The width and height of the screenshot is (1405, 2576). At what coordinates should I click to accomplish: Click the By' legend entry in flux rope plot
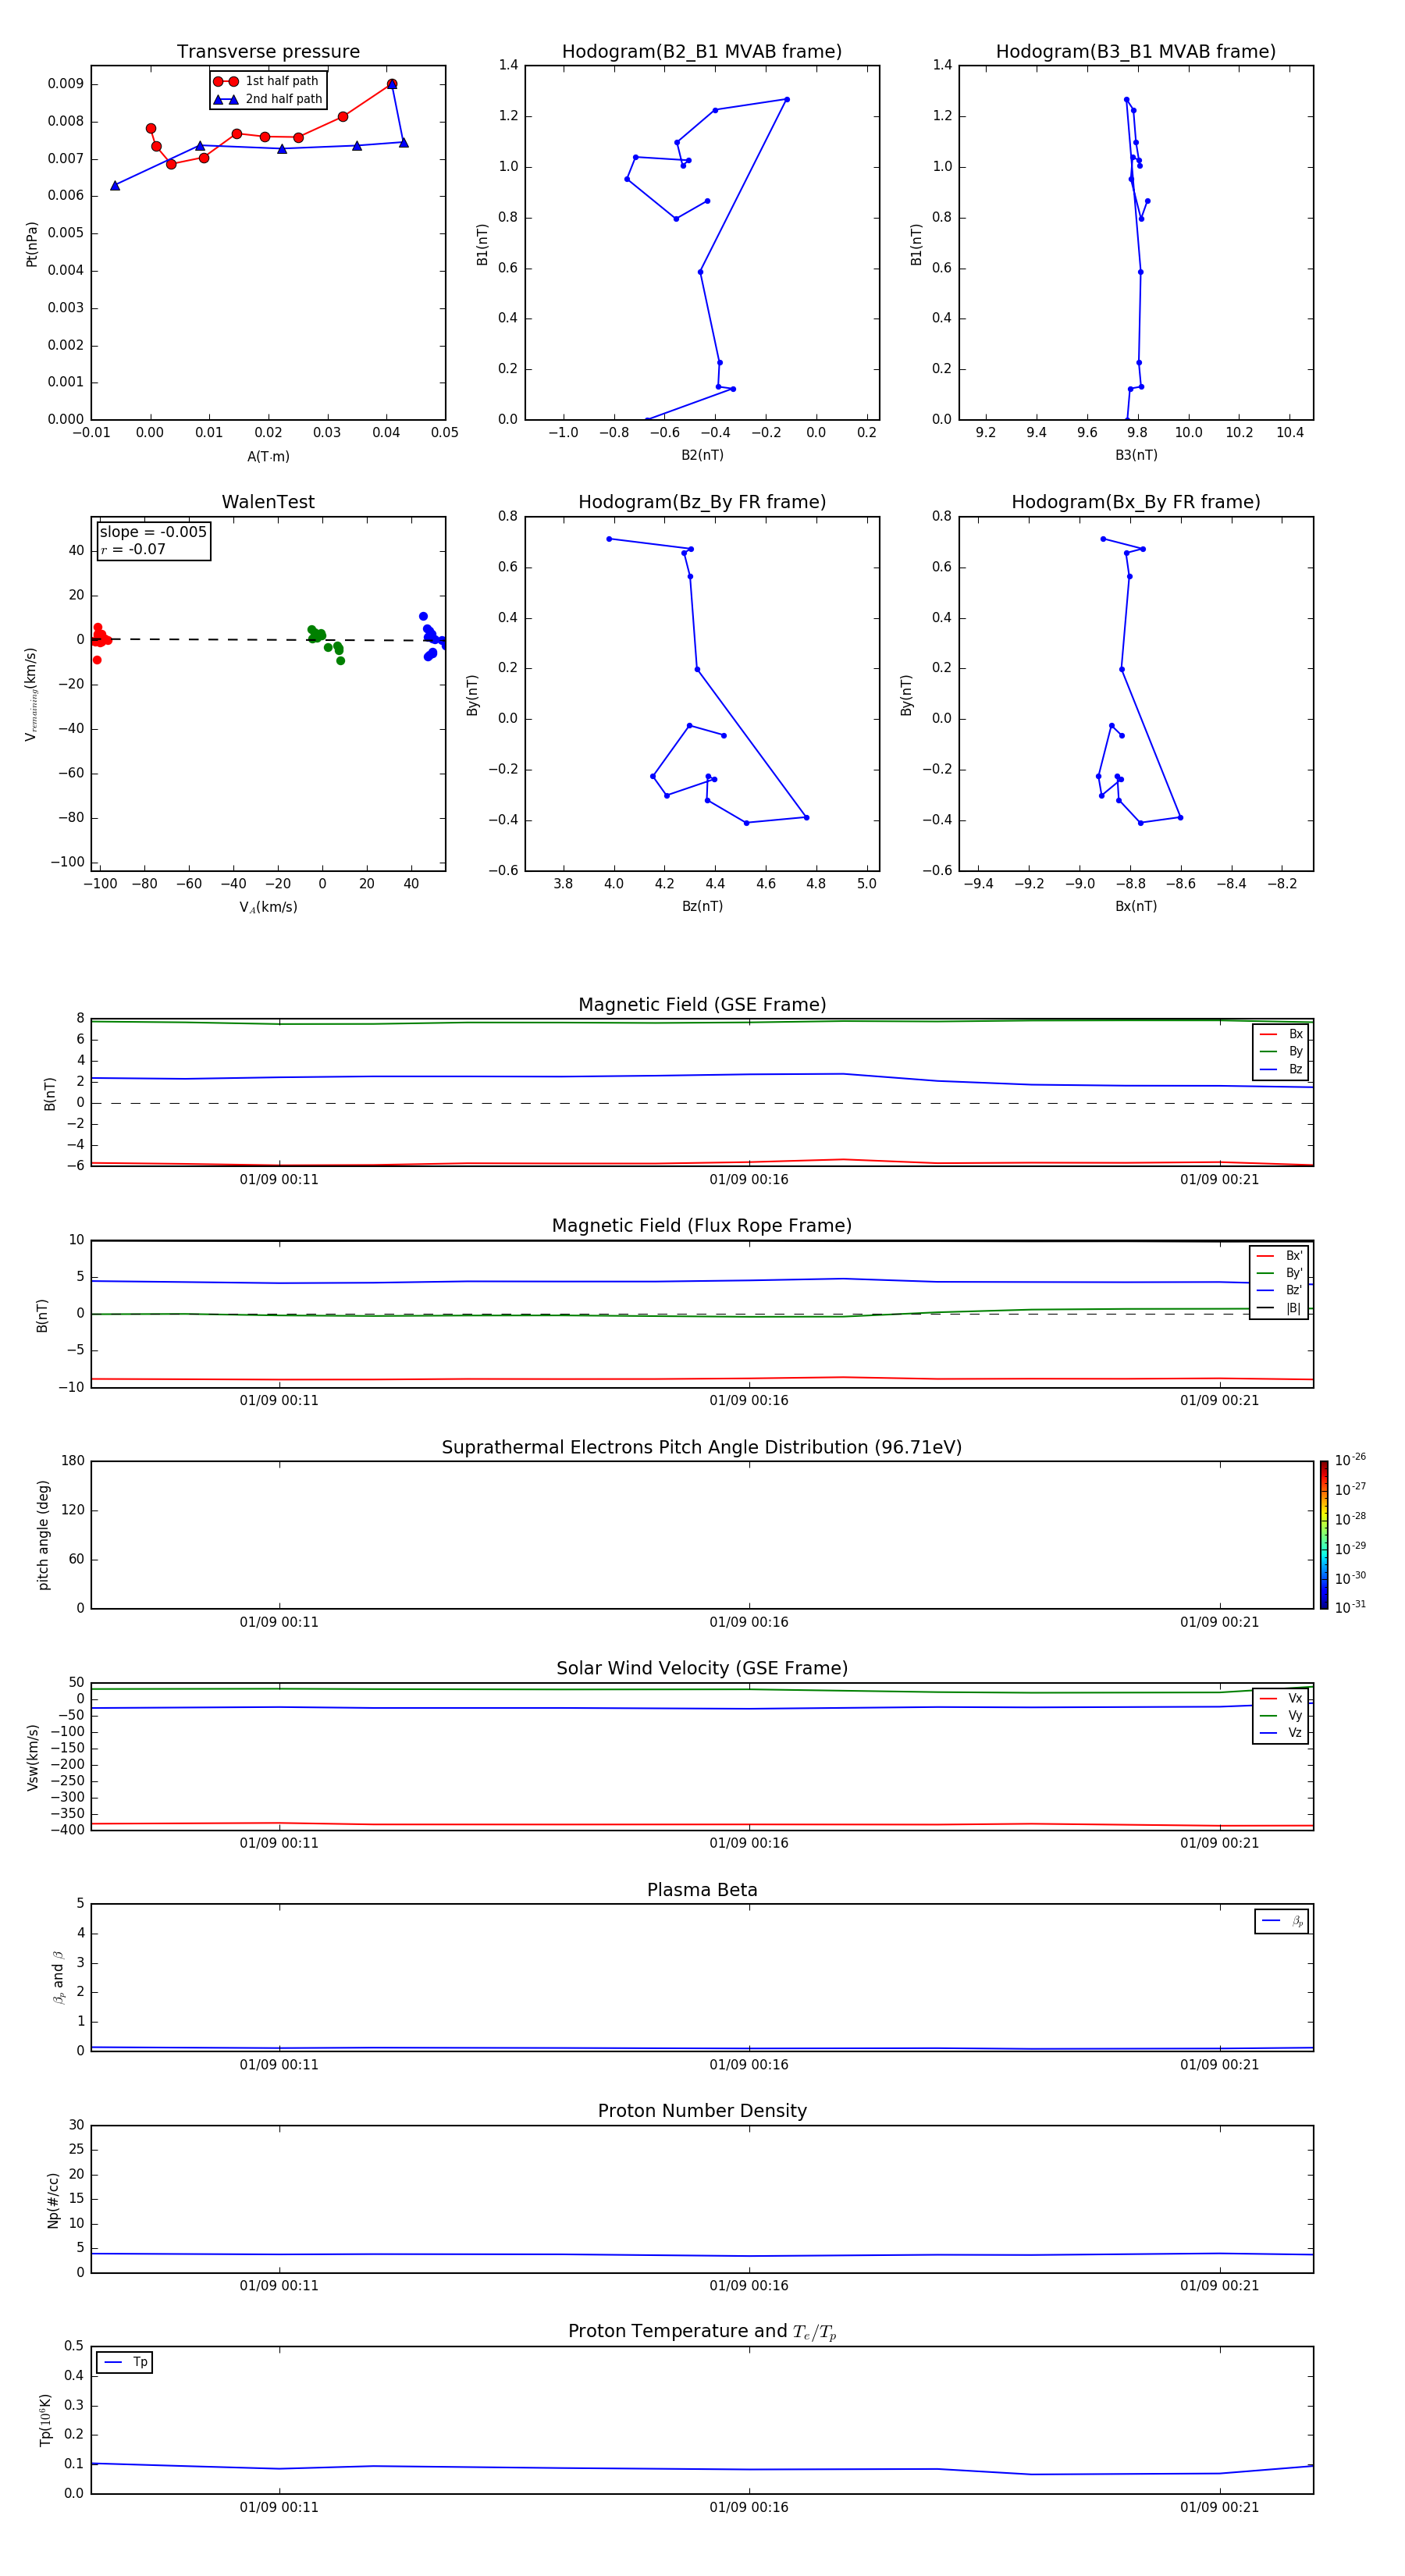click(1280, 1273)
